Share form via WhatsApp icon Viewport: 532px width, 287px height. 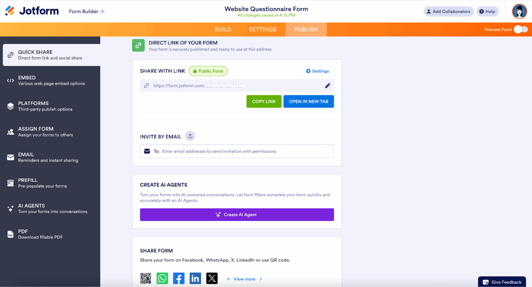tap(162, 278)
